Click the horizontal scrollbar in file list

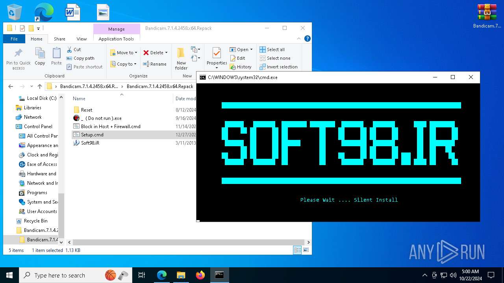click(x=189, y=243)
